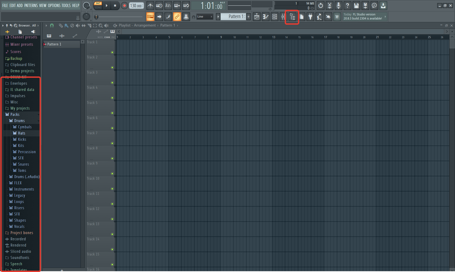Click the one-click audio recording microphone

(338, 6)
